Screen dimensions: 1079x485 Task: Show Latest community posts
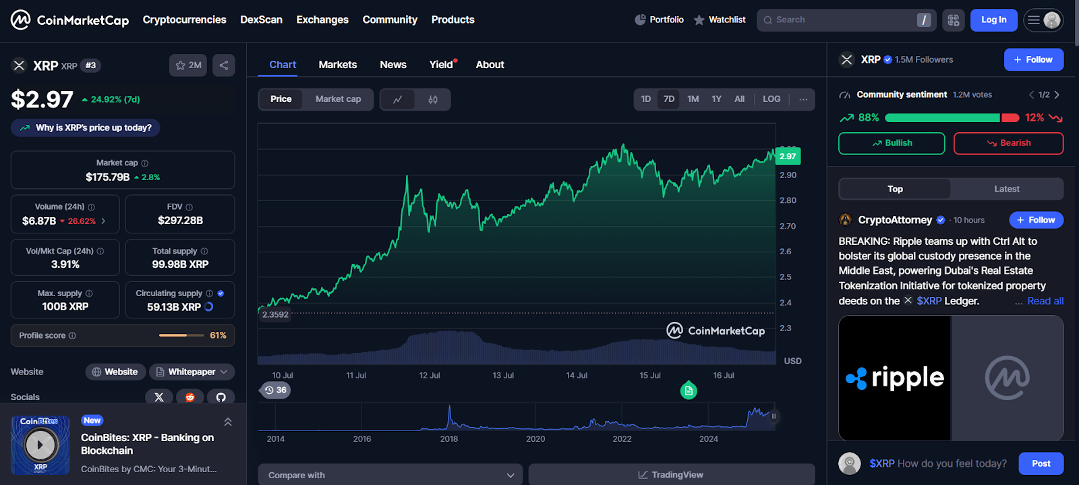tap(1007, 189)
